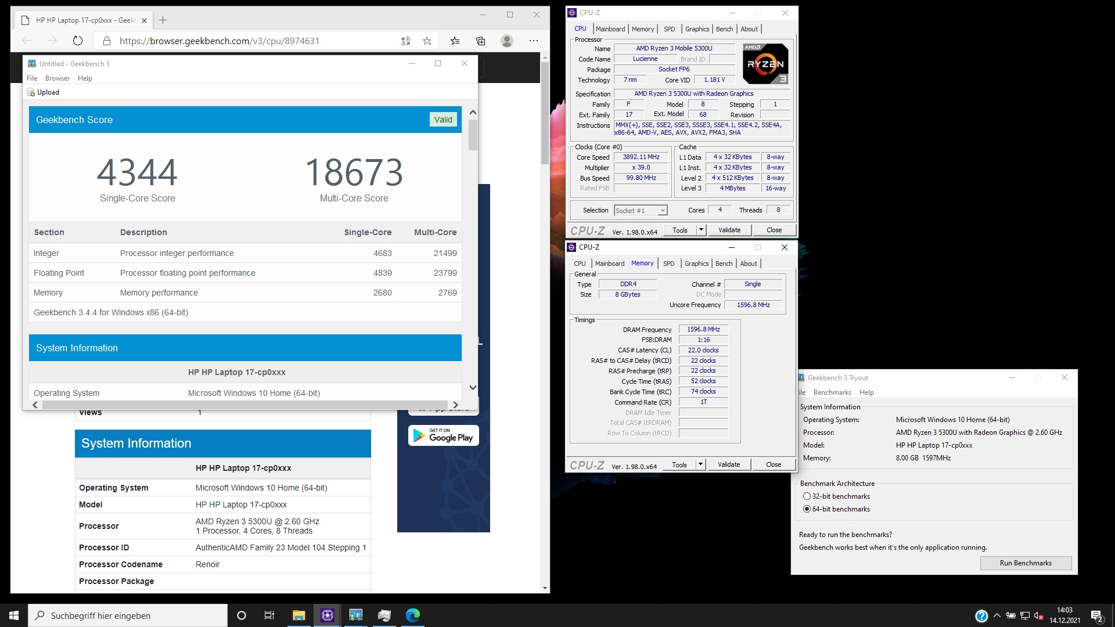Click the browser back arrow
The image size is (1115, 627).
pyautogui.click(x=27, y=41)
